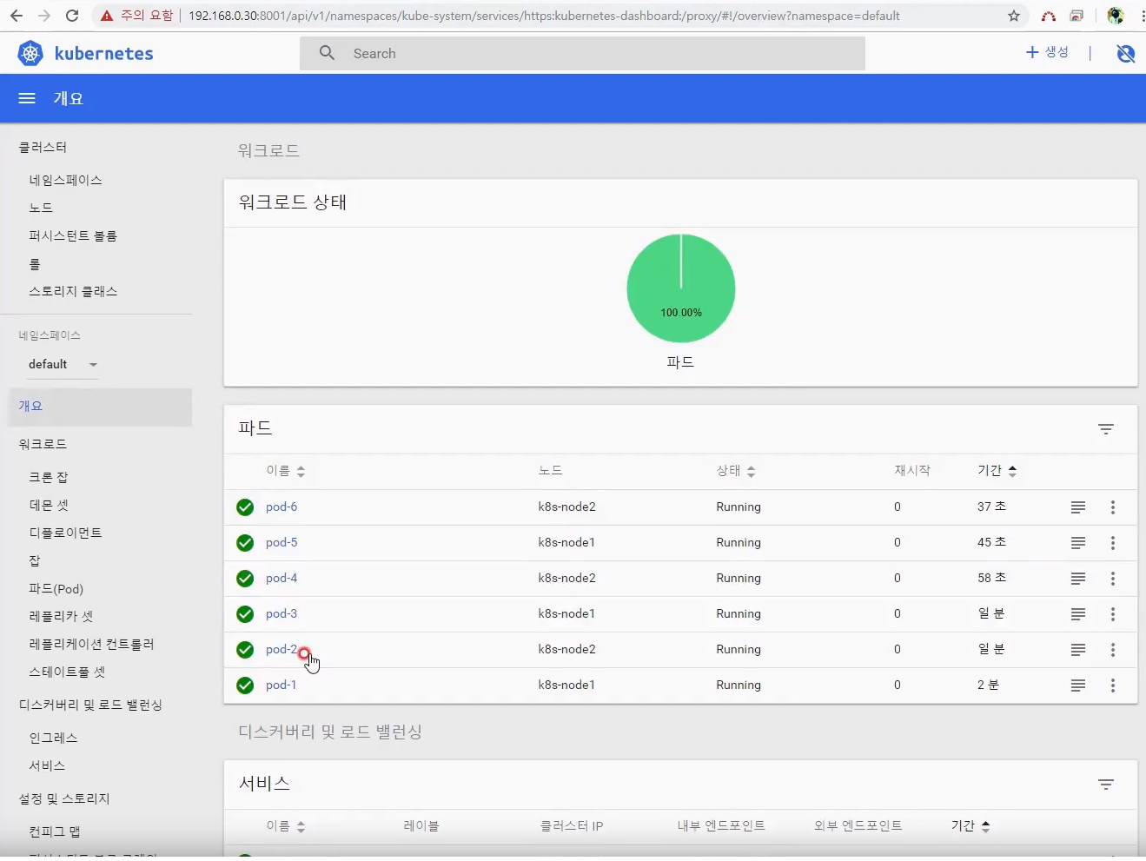
Task: Open the pod-4 link
Action: click(x=282, y=579)
